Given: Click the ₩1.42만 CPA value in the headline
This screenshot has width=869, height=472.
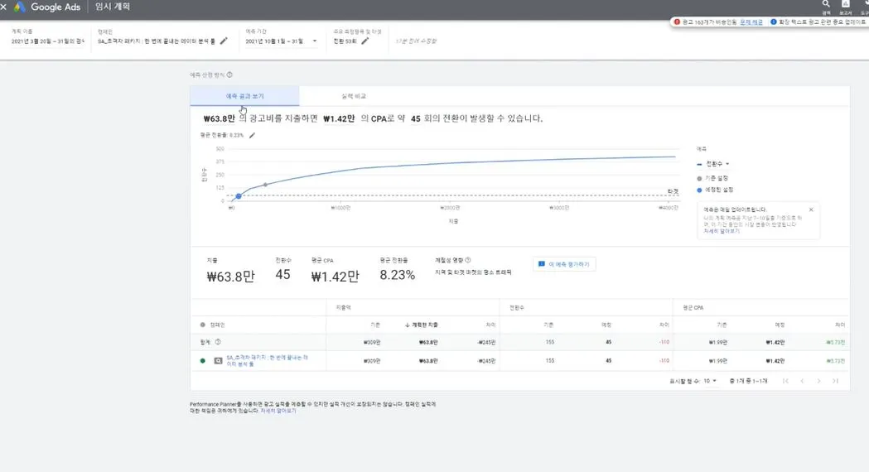Looking at the screenshot, I should pyautogui.click(x=339, y=118).
